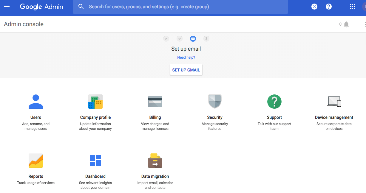Open the Security shield icon
Viewport: 366px width, 193px height.
215,102
